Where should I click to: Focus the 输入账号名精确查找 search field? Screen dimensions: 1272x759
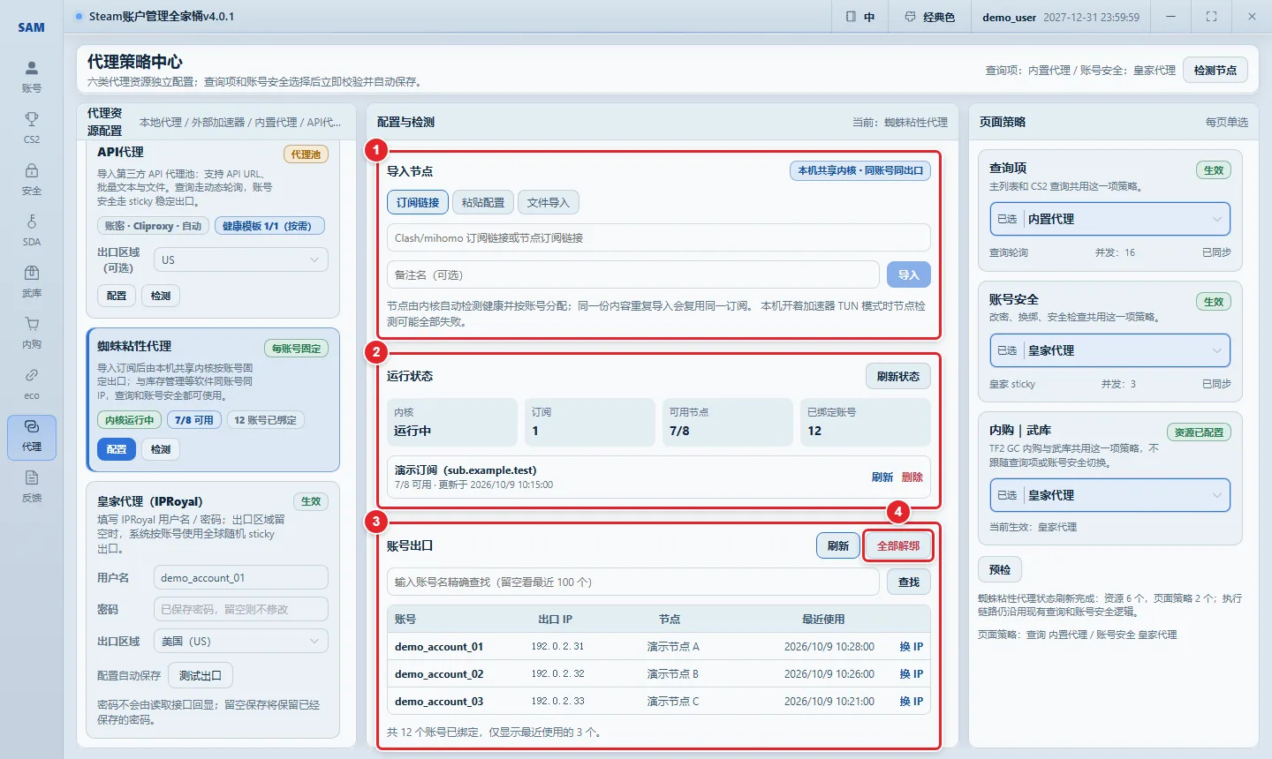click(633, 582)
